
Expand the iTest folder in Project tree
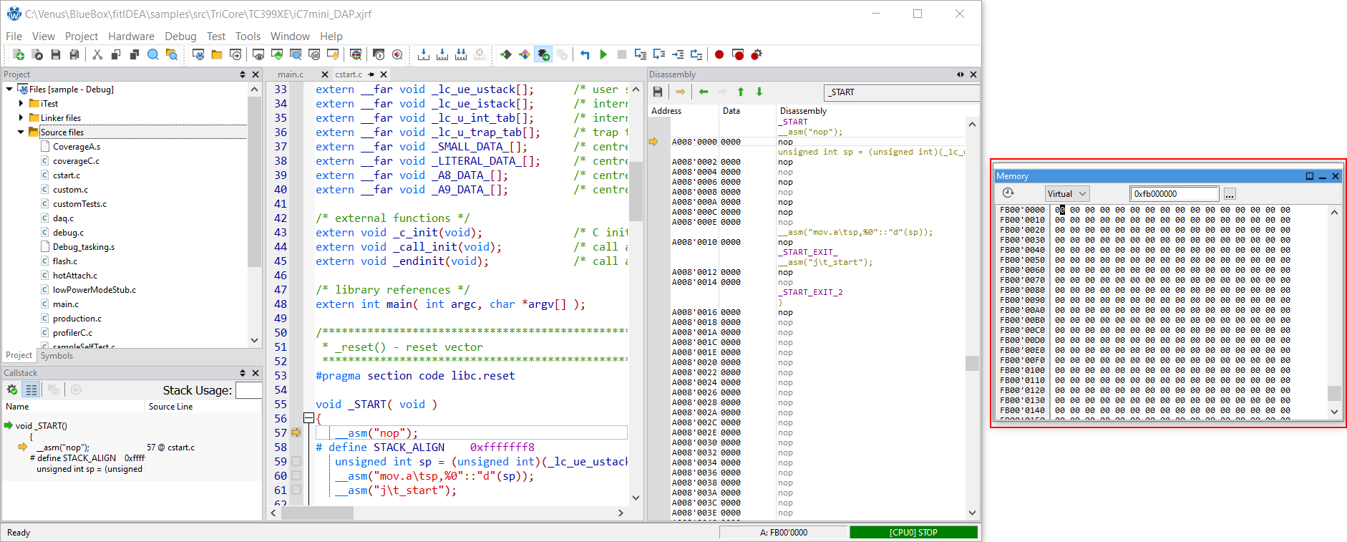point(21,104)
